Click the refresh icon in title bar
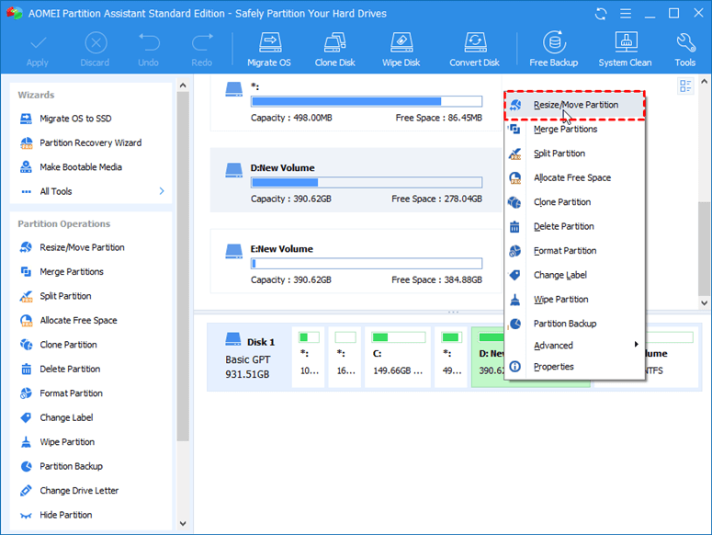The image size is (712, 535). (x=600, y=14)
